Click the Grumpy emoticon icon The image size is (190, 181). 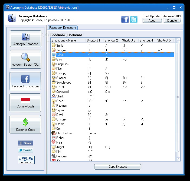54,73
